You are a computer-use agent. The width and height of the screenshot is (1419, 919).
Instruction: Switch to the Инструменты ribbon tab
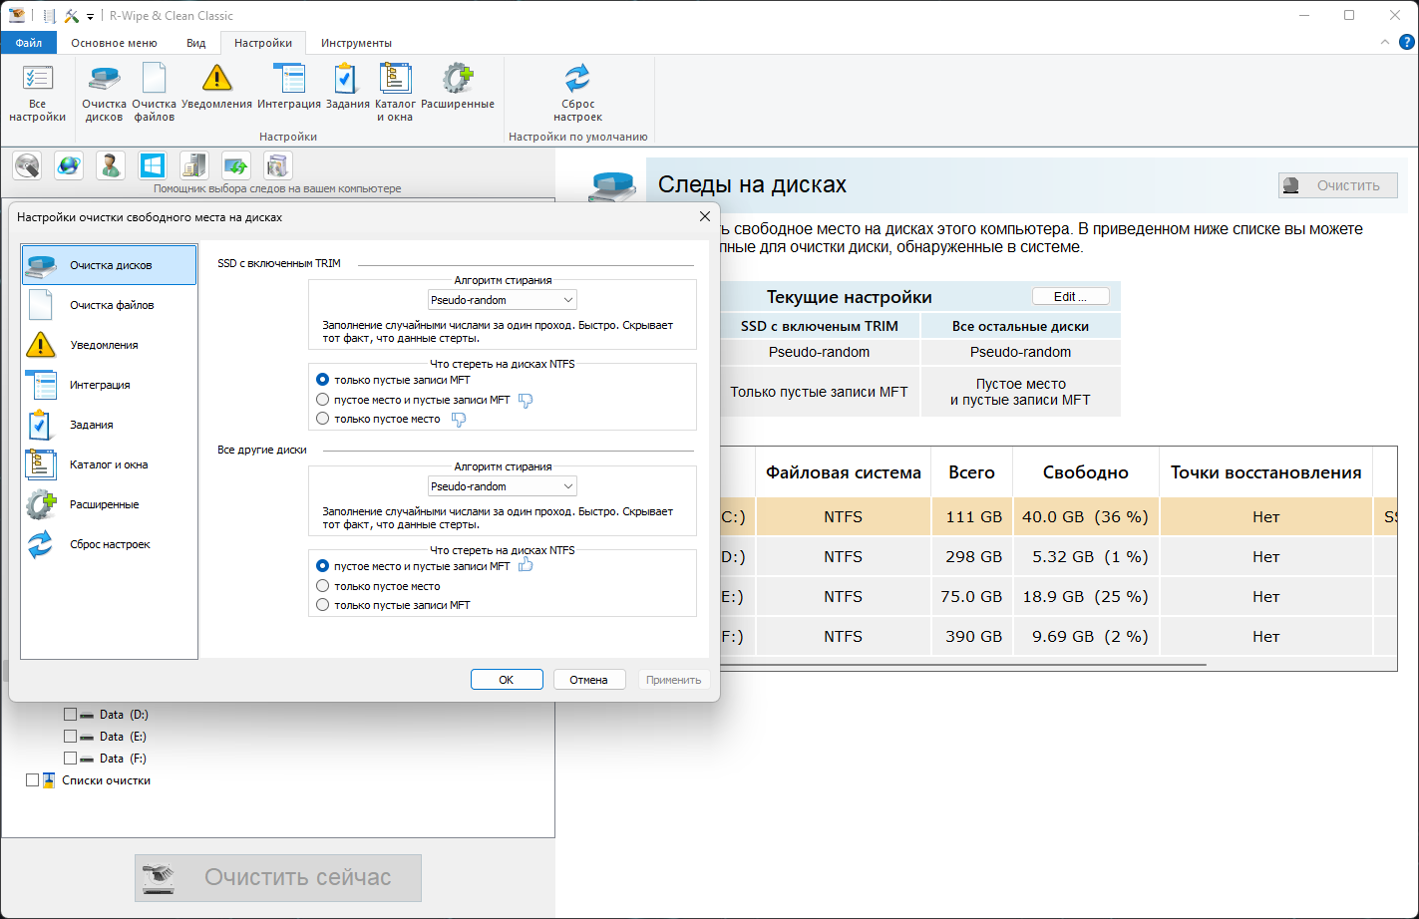tap(356, 43)
